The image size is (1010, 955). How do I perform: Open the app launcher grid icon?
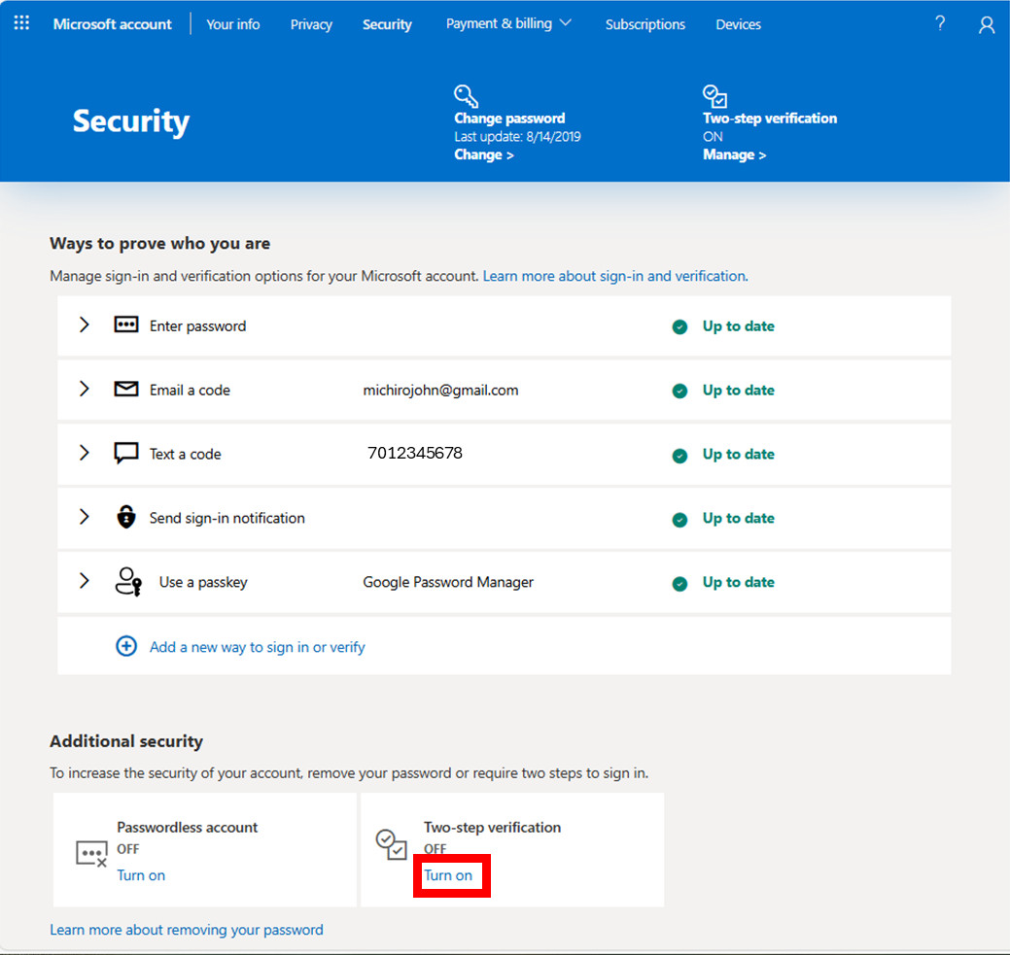point(21,24)
